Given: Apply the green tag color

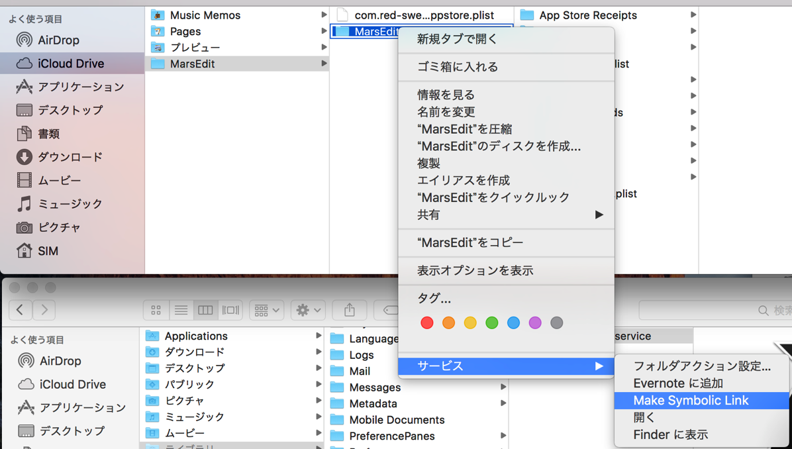Looking at the screenshot, I should 492,323.
